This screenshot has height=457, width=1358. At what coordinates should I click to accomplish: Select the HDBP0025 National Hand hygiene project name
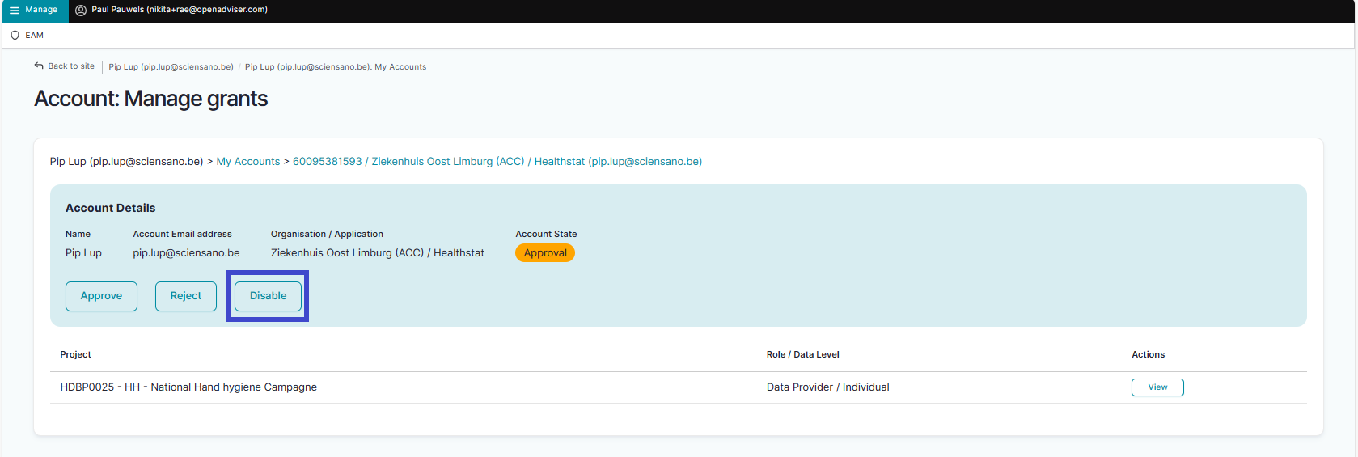click(x=188, y=387)
